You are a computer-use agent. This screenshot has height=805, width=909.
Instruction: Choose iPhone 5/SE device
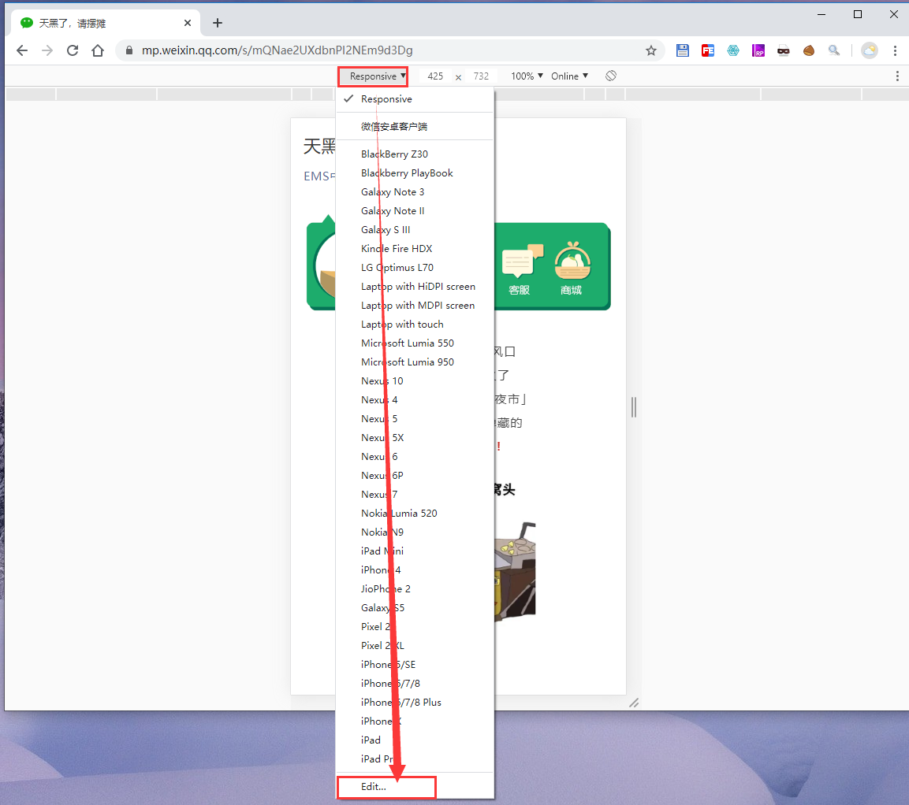point(415,665)
